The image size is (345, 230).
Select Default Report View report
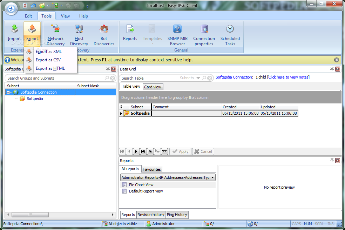click(x=168, y=191)
